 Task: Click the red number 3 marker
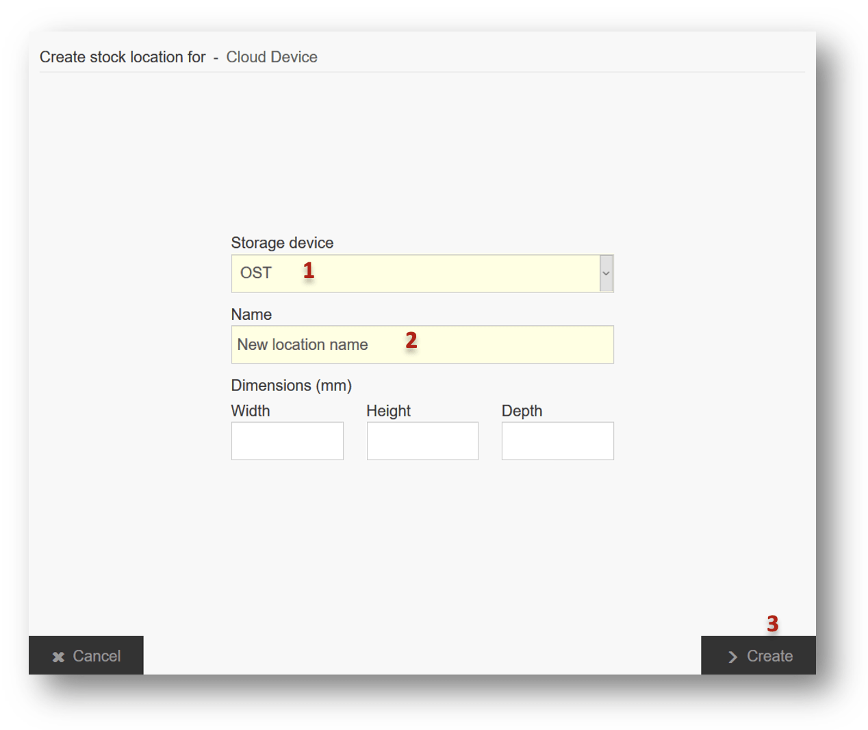(772, 623)
